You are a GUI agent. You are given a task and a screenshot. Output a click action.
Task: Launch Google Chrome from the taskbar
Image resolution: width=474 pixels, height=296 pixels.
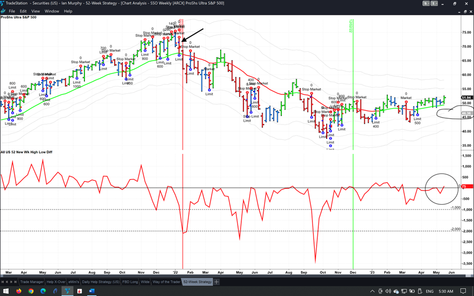click(x=31, y=291)
